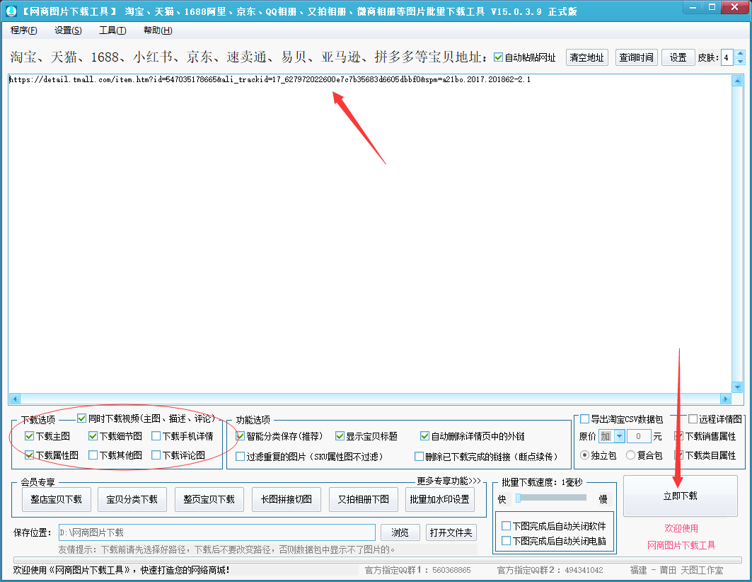Click the 整页宝贝下载 button
Screen dimensions: 752x582
[x=209, y=499]
